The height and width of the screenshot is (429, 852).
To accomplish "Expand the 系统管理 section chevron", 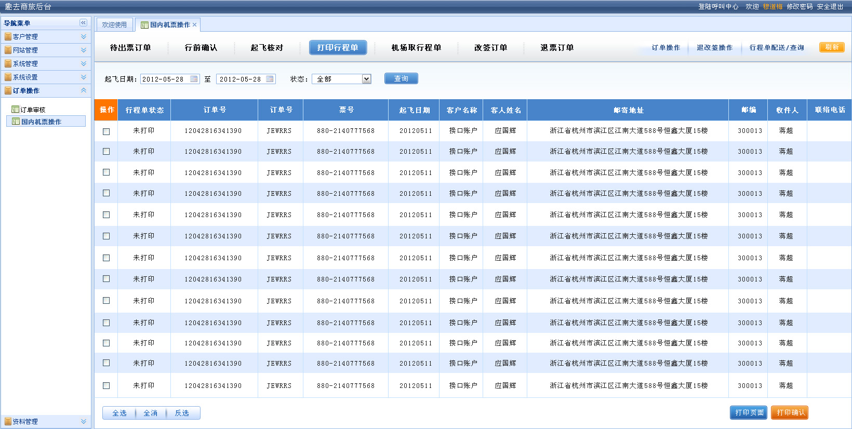I will point(84,64).
